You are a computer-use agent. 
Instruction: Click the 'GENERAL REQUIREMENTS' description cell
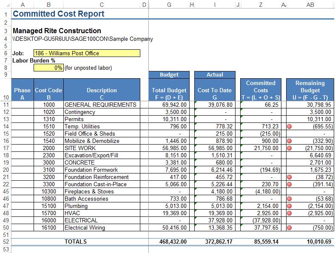pos(102,105)
